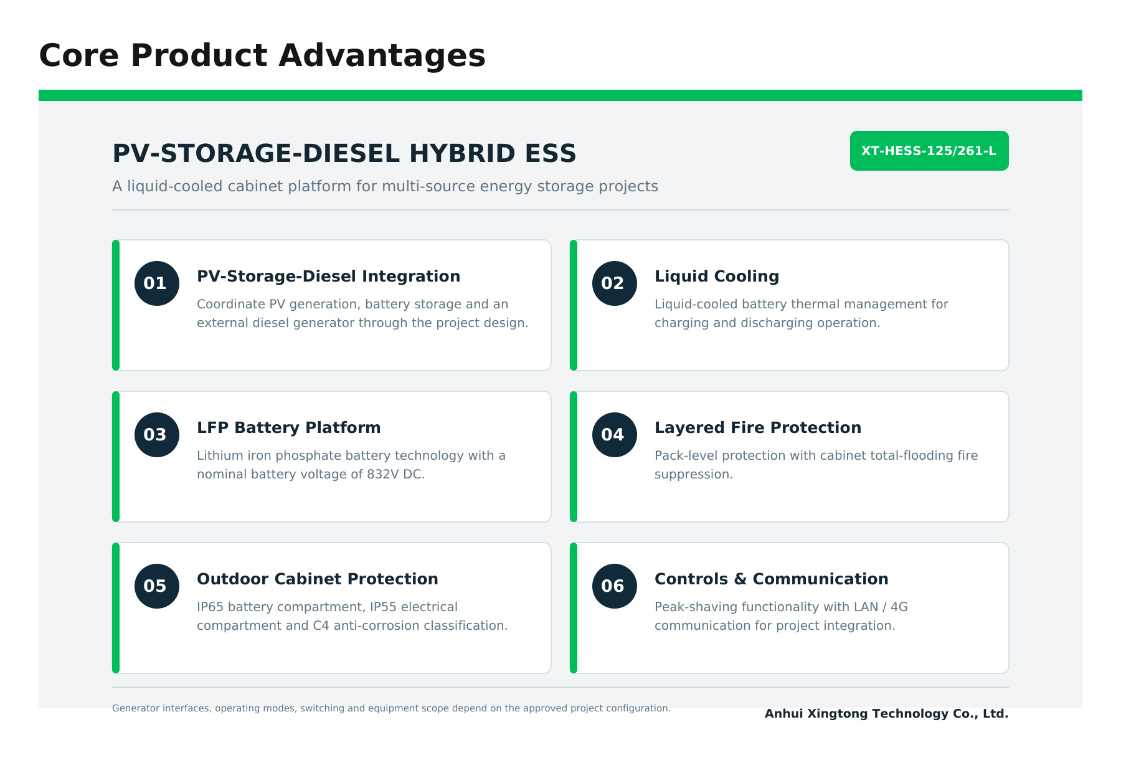
Task: Select the Coordinate PV generation description text
Action: pos(362,313)
